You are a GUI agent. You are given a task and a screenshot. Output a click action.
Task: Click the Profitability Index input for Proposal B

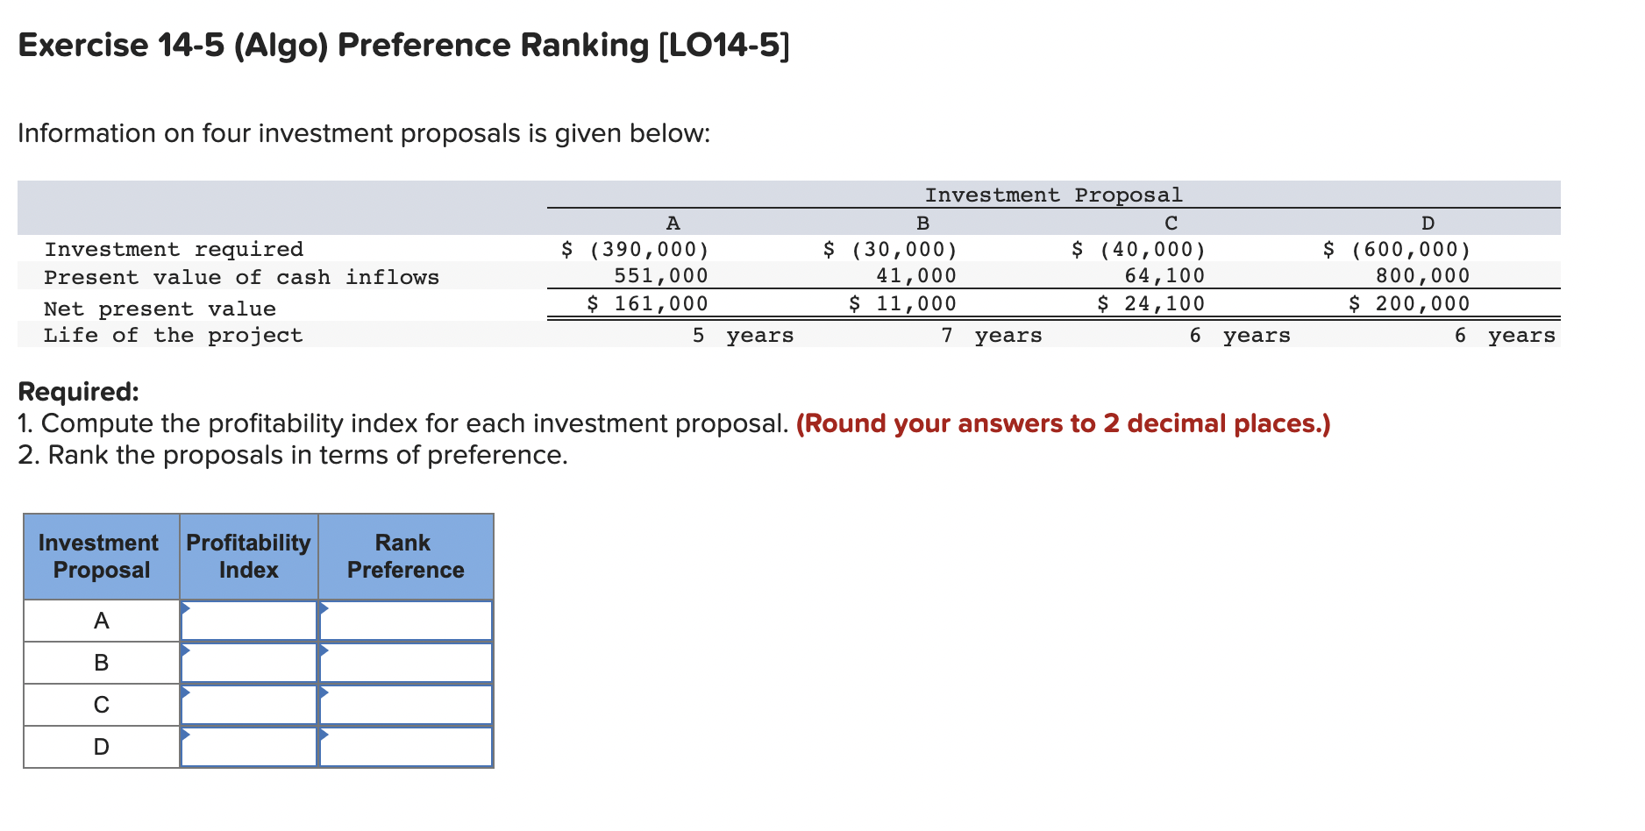pyautogui.click(x=248, y=662)
